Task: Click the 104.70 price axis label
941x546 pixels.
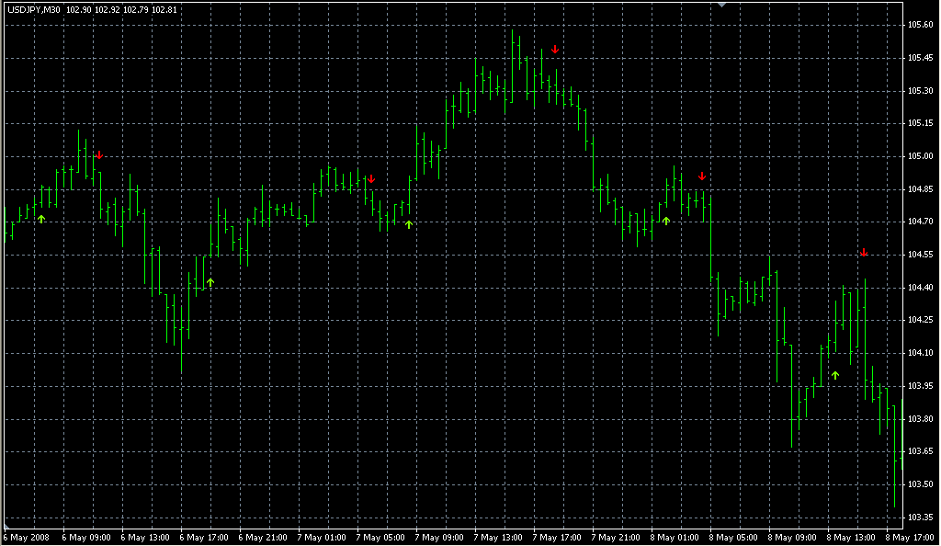Action: 920,222
